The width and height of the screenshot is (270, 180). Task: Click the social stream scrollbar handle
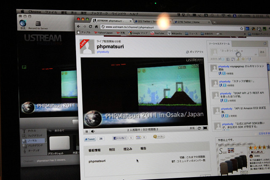coord(268,67)
